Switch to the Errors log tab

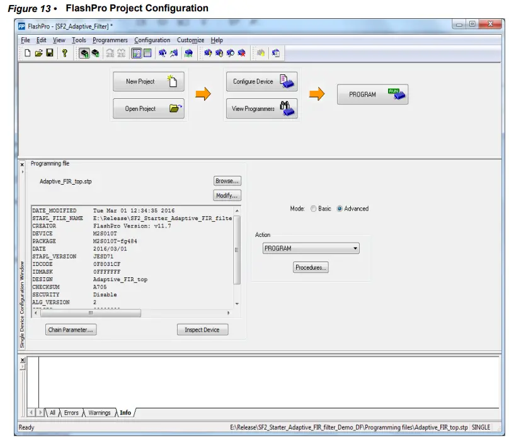71,413
